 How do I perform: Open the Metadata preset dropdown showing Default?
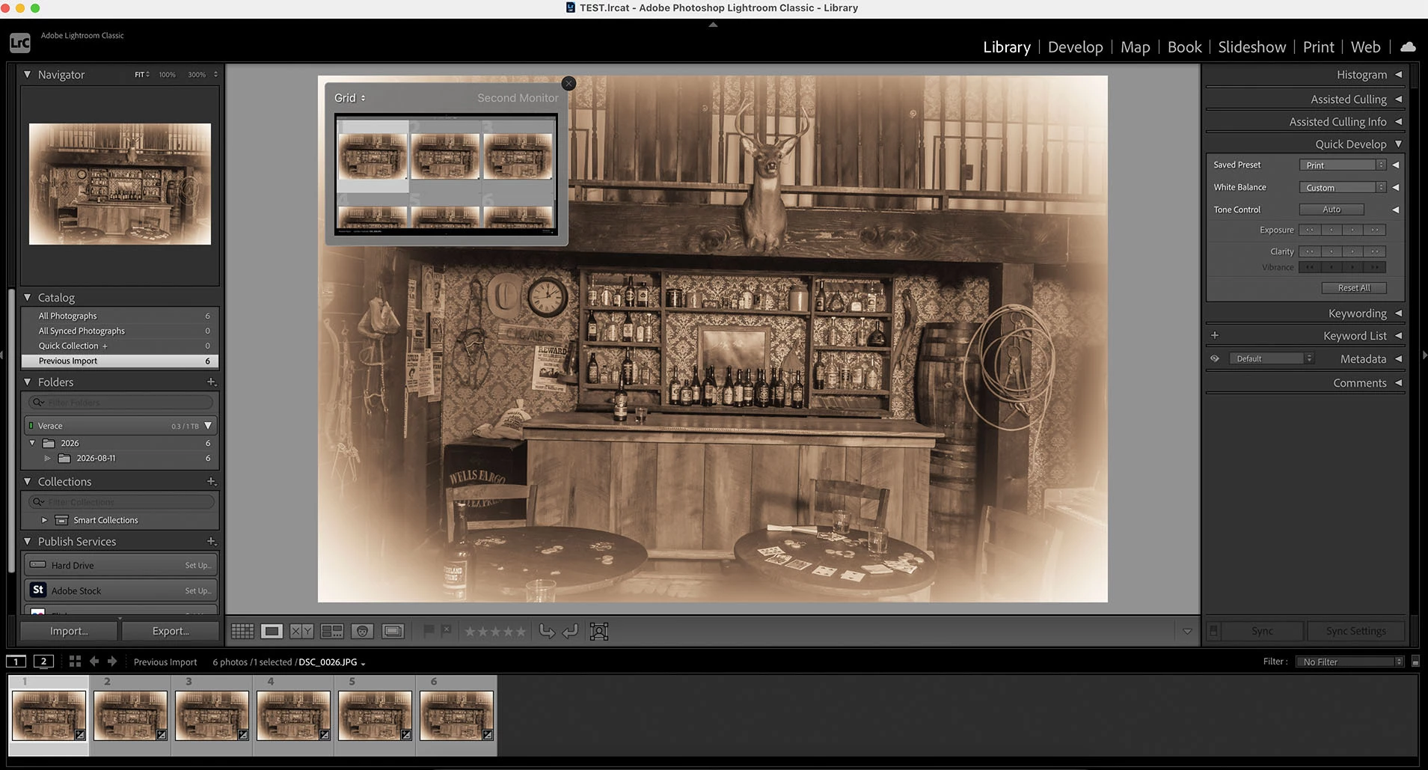[x=1272, y=358]
